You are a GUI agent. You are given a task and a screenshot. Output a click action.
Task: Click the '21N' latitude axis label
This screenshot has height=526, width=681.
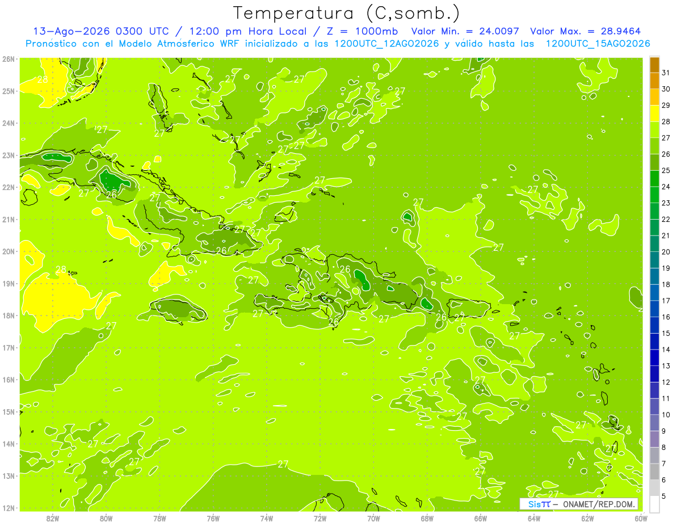click(x=9, y=220)
